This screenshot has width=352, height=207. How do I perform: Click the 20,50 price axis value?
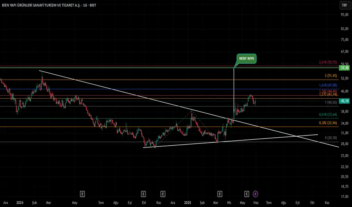pyautogui.click(x=344, y=177)
